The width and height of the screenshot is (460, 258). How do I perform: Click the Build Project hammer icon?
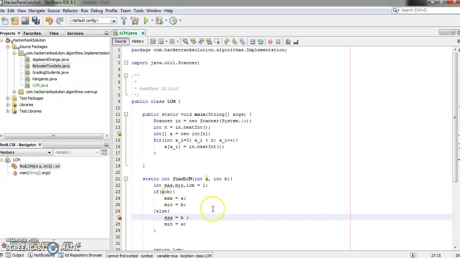click(124, 20)
